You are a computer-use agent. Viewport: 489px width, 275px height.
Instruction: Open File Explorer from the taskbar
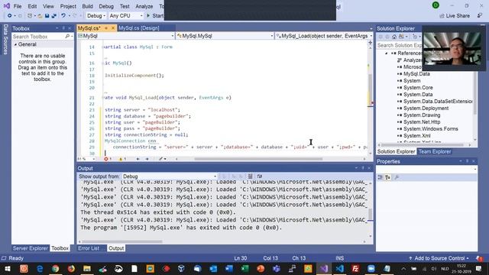86,268
